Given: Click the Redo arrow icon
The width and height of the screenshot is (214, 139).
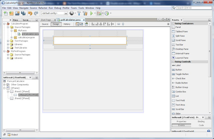Looking at the screenshot, I should pos(36,13).
